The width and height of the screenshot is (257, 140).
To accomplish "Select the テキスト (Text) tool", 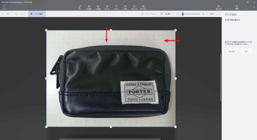I will click(x=116, y=7).
